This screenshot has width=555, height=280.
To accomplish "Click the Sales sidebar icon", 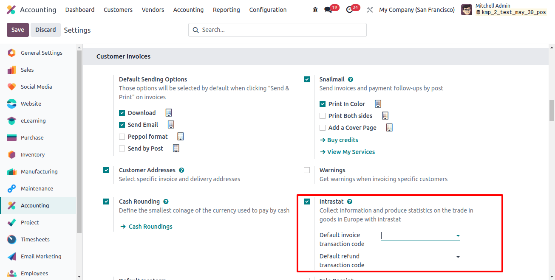I will (x=12, y=70).
